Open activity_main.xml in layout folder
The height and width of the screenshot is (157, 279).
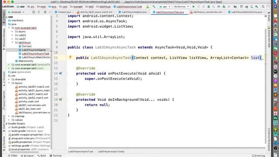pyautogui.click(x=29, y=102)
